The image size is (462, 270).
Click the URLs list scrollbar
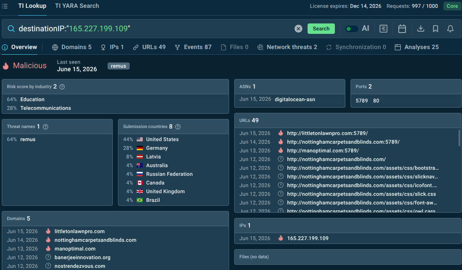pos(459,138)
